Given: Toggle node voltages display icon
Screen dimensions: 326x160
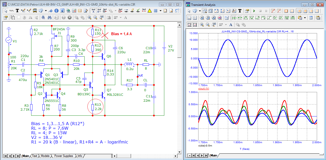Looking at the screenshot, I should 120,11.
